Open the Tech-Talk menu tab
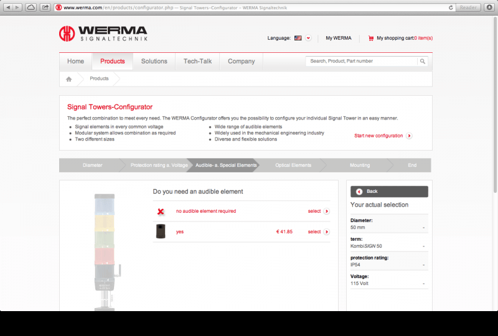Viewport: 498px width, 336px height. (x=197, y=62)
